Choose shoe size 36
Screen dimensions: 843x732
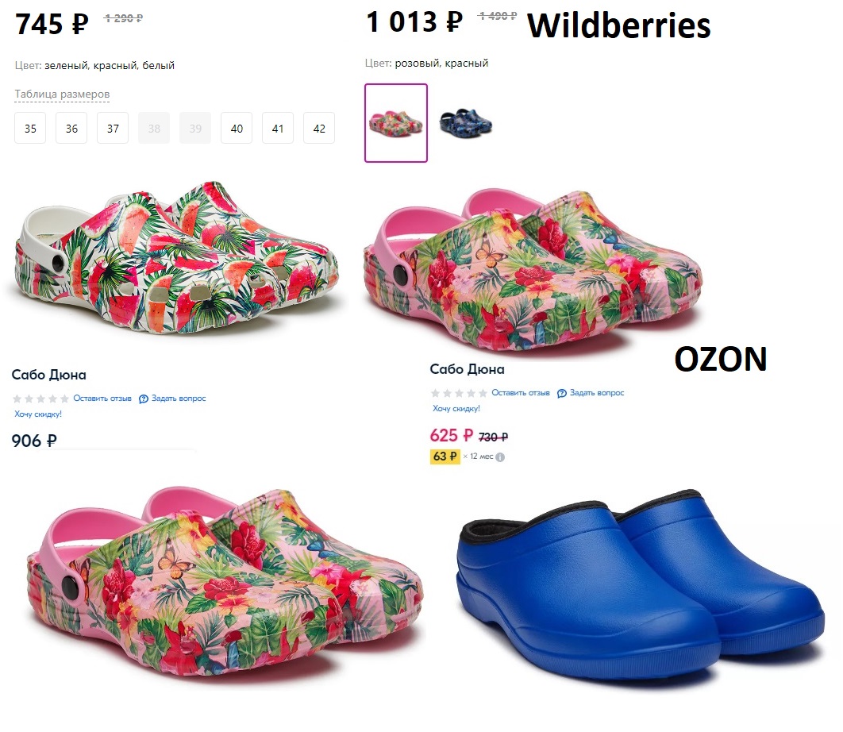71,128
